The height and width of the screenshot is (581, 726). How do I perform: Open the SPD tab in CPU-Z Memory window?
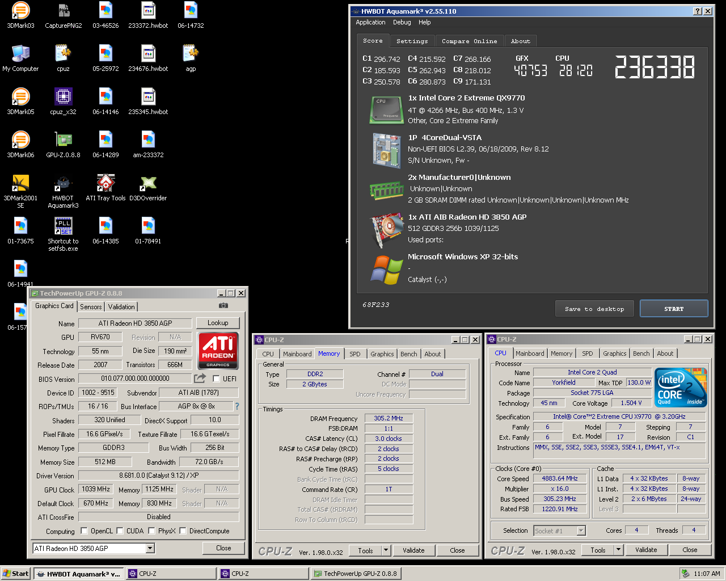[x=355, y=354]
